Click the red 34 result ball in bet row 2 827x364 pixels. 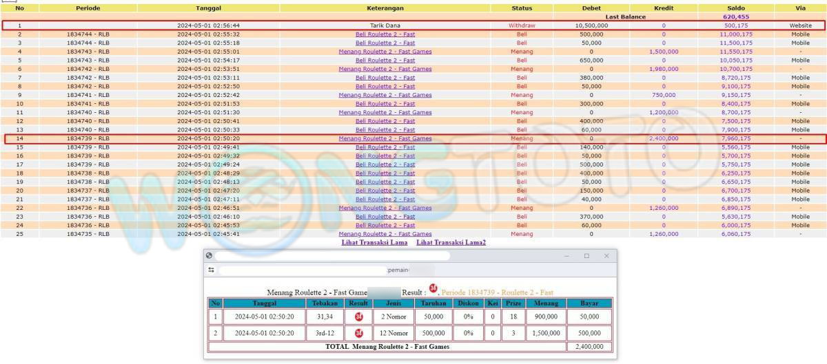pyautogui.click(x=359, y=334)
